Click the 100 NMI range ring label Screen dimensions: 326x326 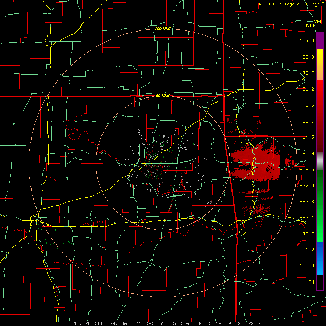click(163, 29)
